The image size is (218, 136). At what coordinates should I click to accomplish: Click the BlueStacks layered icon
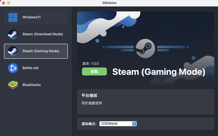(x=13, y=85)
